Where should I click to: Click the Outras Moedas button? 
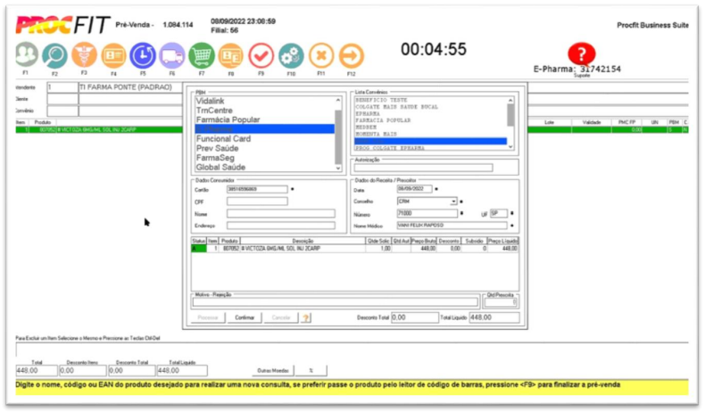(273, 371)
